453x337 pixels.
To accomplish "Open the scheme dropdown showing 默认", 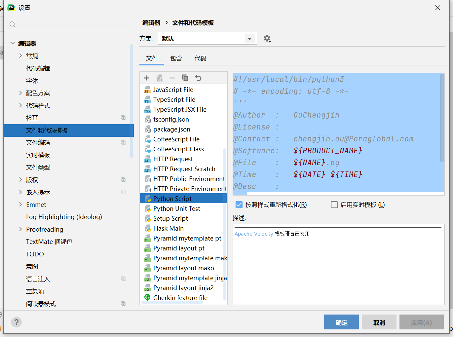I will pos(207,39).
